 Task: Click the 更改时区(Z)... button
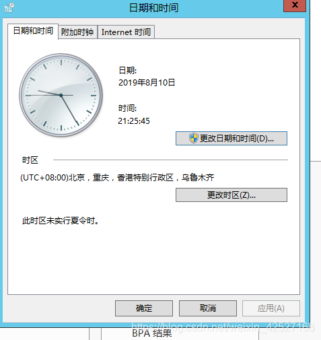231,195
